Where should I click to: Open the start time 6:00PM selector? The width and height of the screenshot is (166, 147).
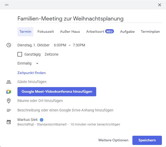(x=60, y=45)
